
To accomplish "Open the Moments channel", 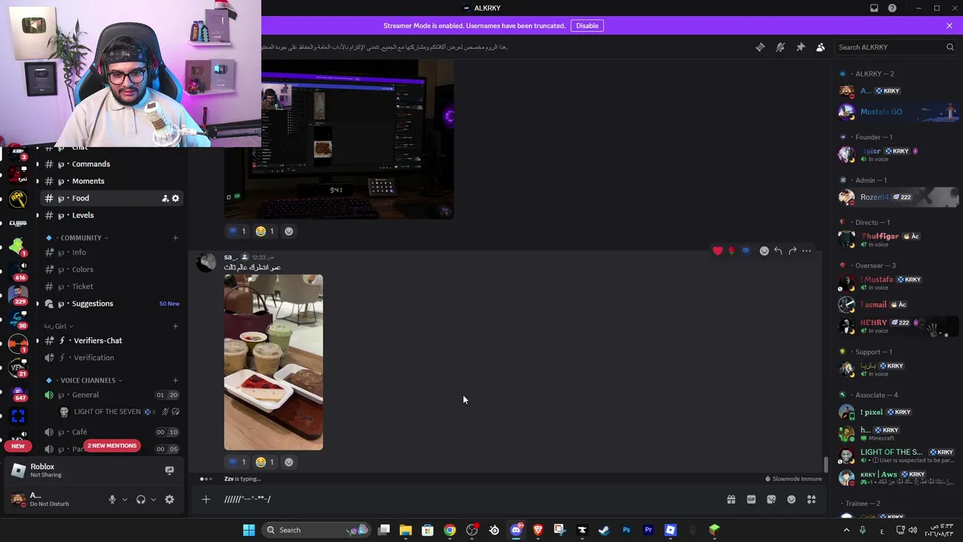I will (x=111, y=181).
